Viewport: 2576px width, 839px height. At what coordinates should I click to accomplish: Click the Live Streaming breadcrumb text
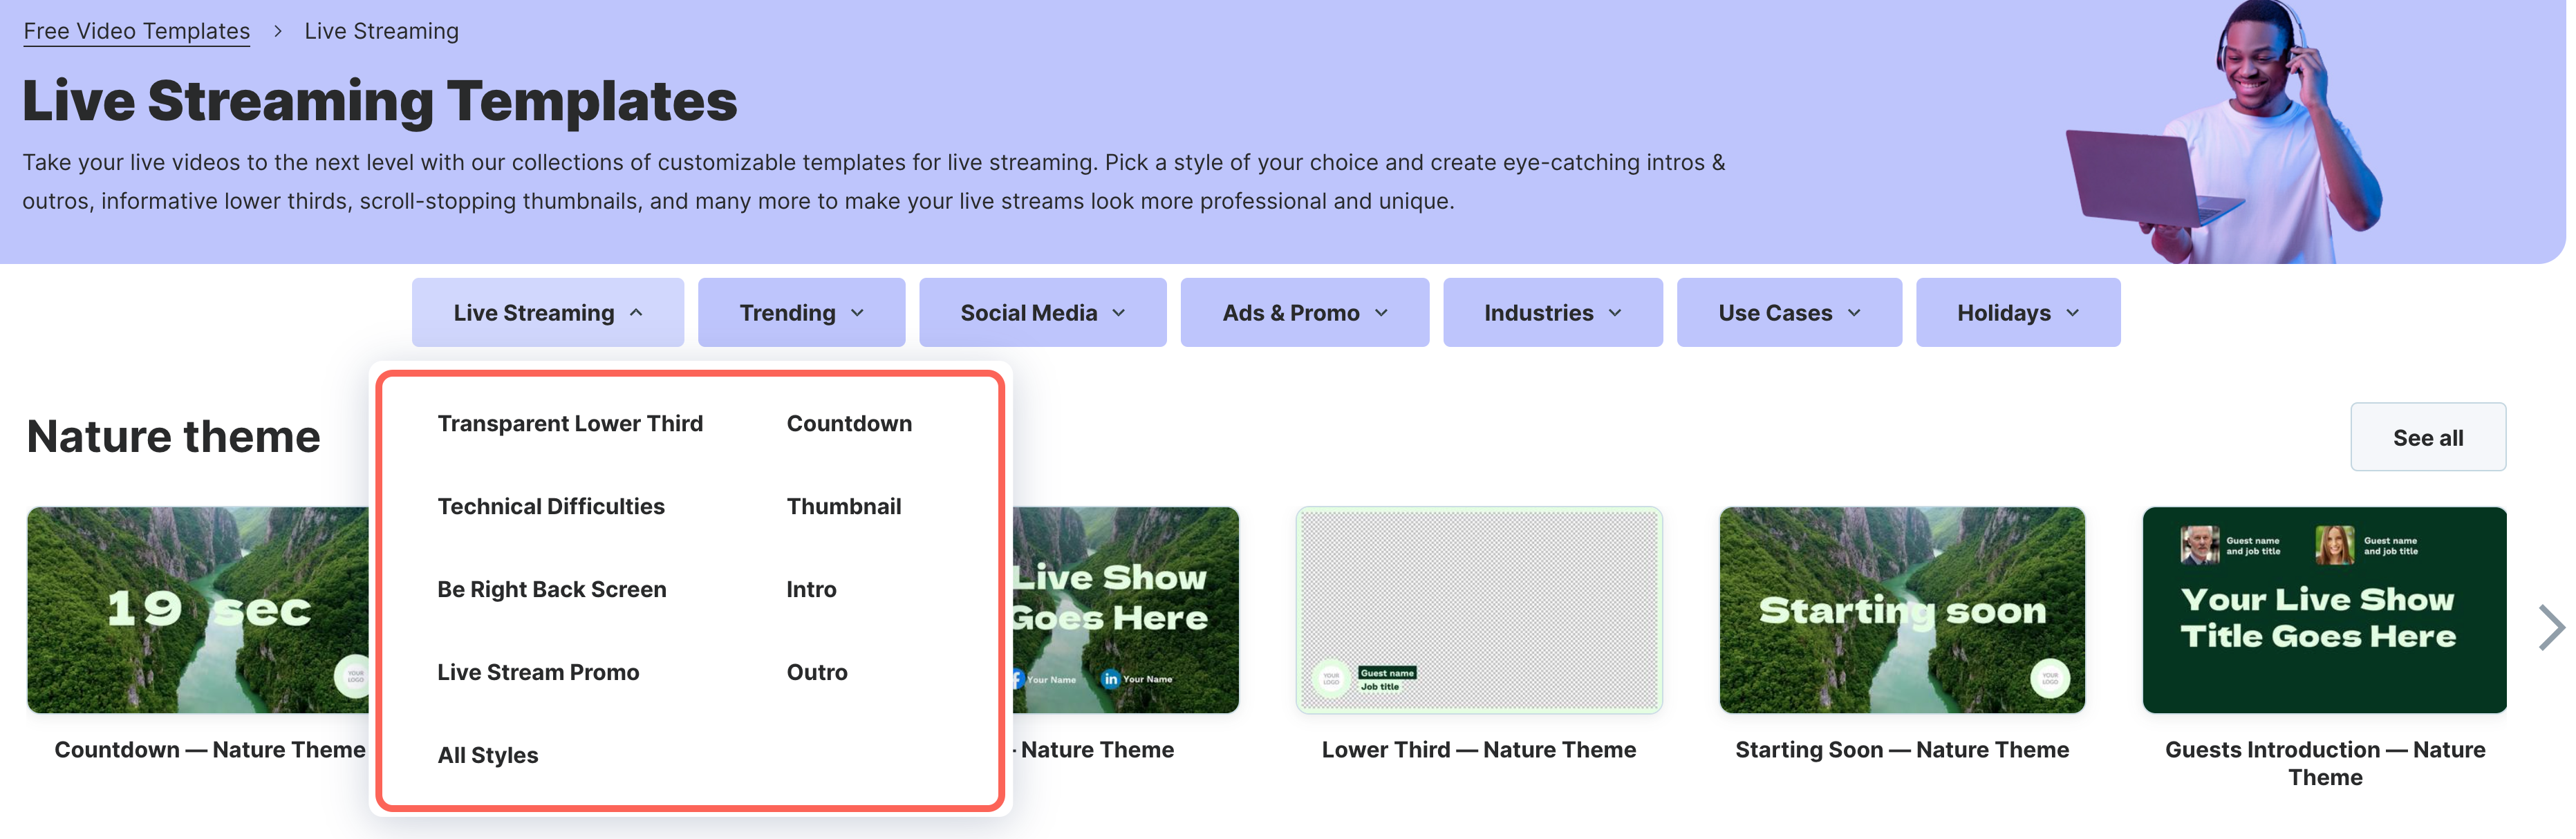click(x=381, y=31)
